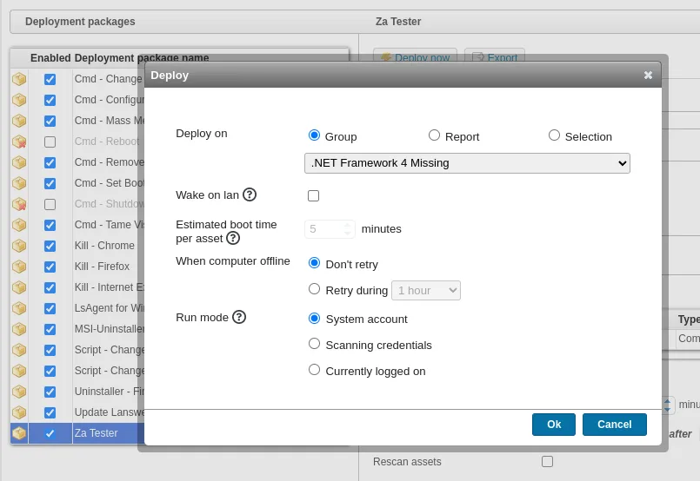Viewport: 700px width, 481px height.
Task: Close the Deploy dialog
Action: click(x=648, y=76)
